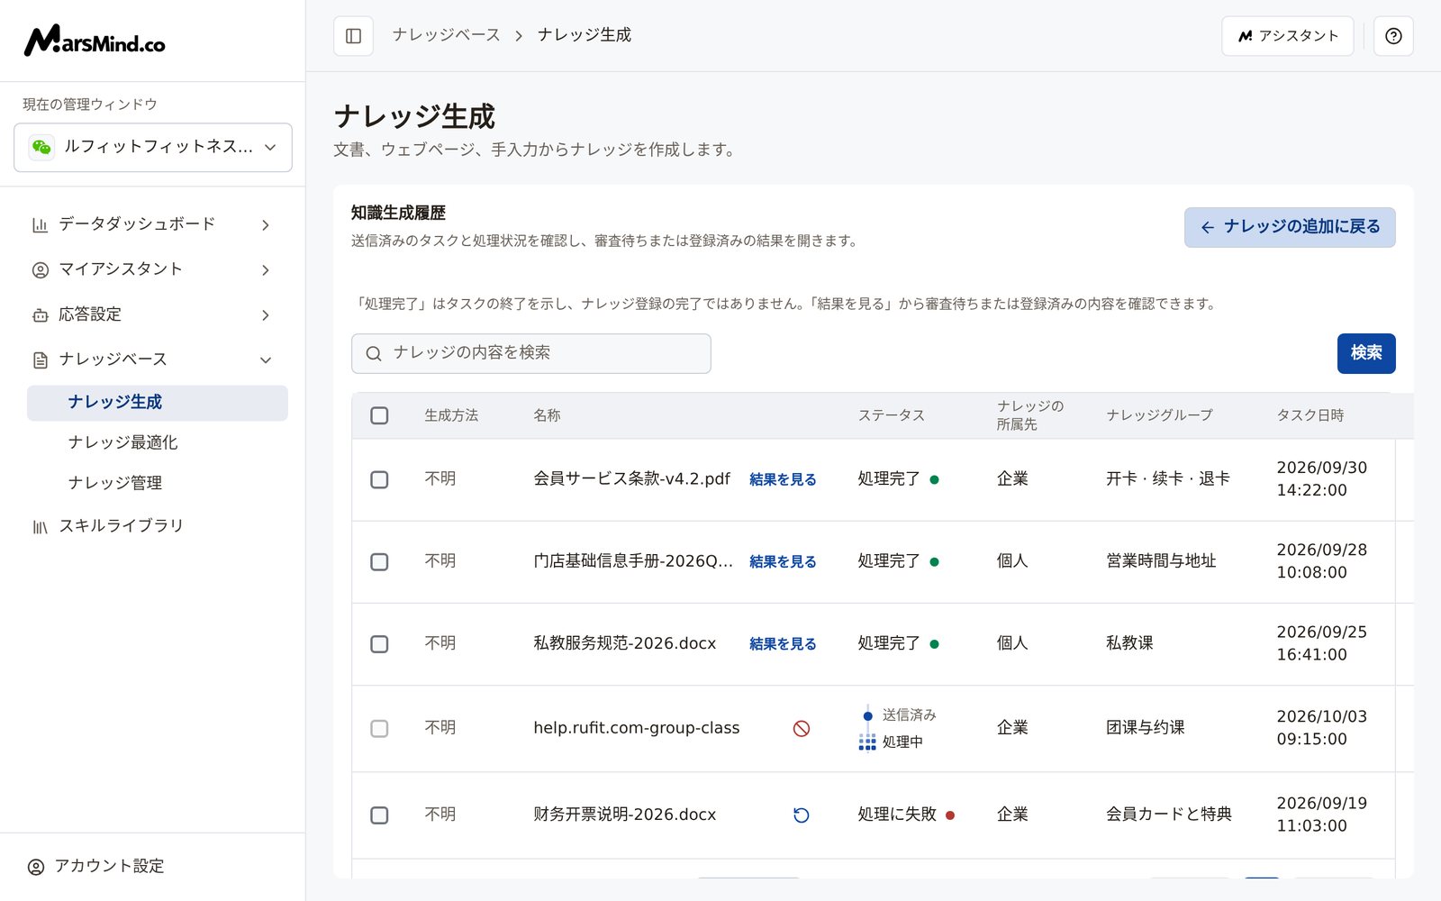Click the タスク日時 column header
Viewport: 1441px width, 901px height.
coord(1310,415)
